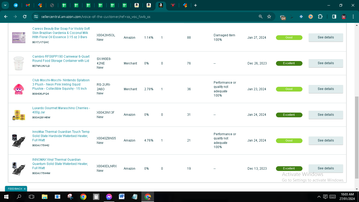Open the Luxardo Gourmet Maraschino Cherries link
The height and width of the screenshot is (202, 359).
[61, 110]
